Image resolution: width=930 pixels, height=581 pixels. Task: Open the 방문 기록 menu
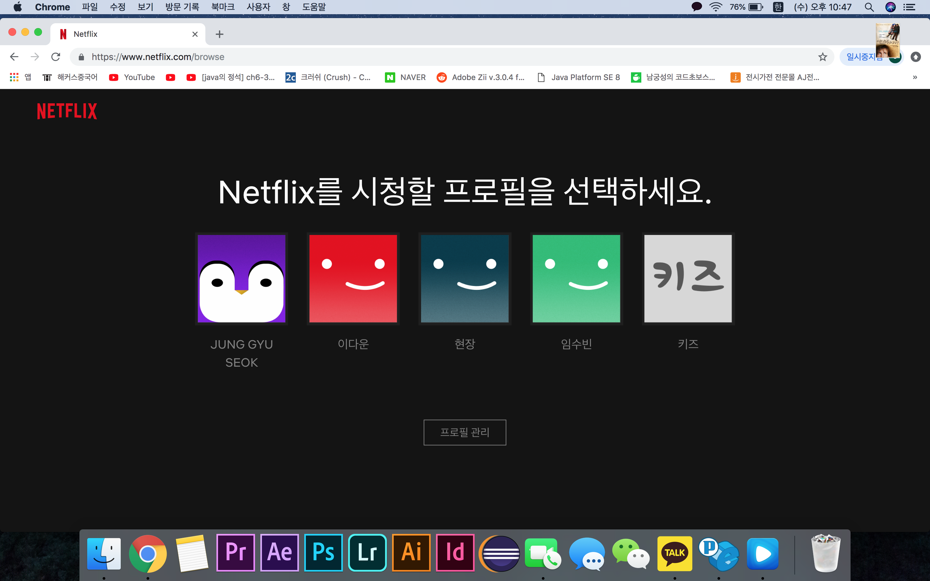point(182,7)
